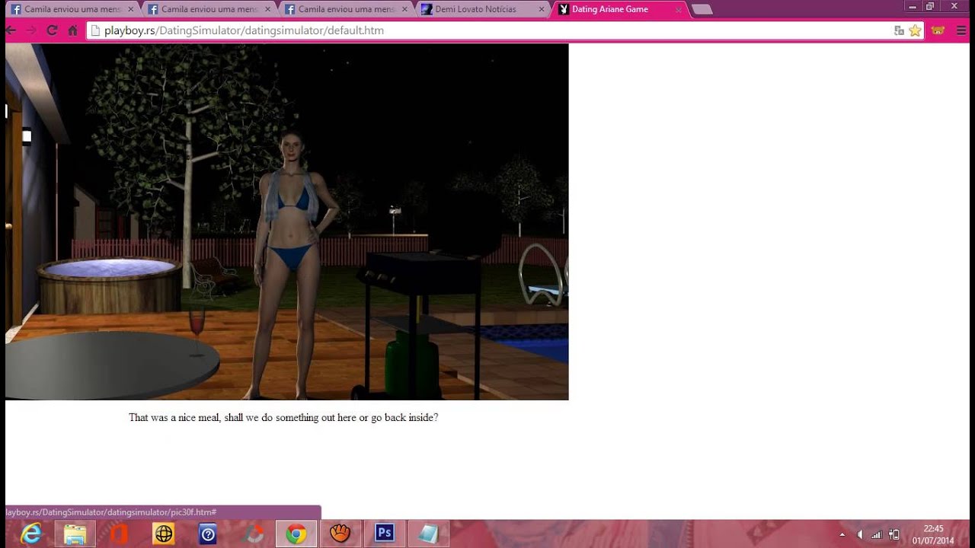Screen dimensions: 975x548
Task: Go back to the previous page
Action: click(11, 30)
